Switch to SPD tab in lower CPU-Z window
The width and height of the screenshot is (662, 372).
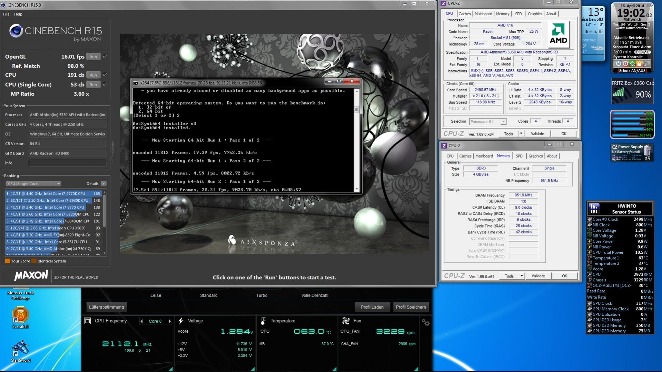coord(519,156)
